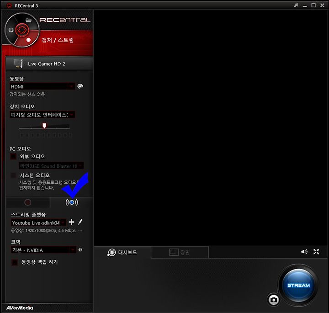Open the 디지털 오디오 인터페이스 device audio dropdown
329x313 pixels.
(42, 115)
